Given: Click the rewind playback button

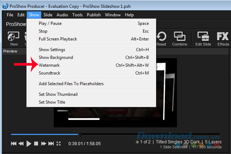Looking at the screenshot, I should tap(21, 143).
